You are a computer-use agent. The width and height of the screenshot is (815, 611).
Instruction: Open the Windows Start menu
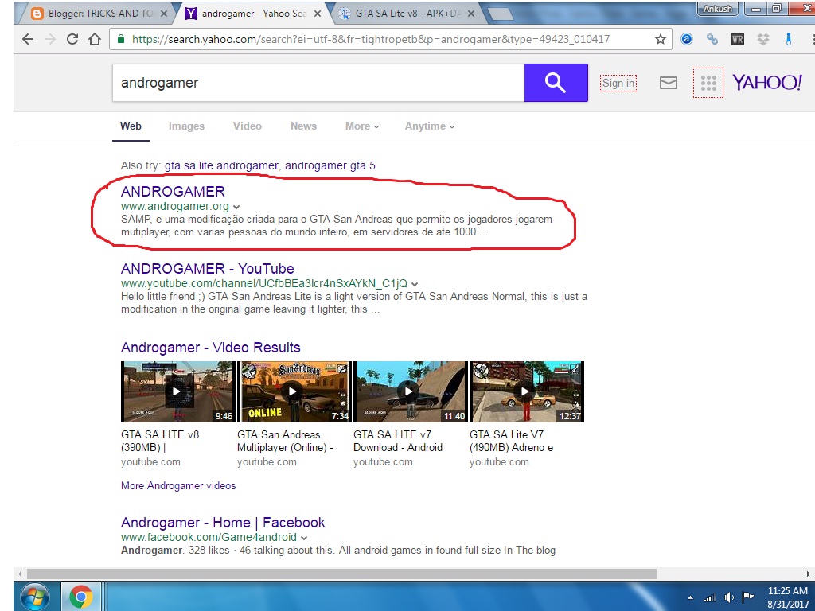tap(35, 597)
